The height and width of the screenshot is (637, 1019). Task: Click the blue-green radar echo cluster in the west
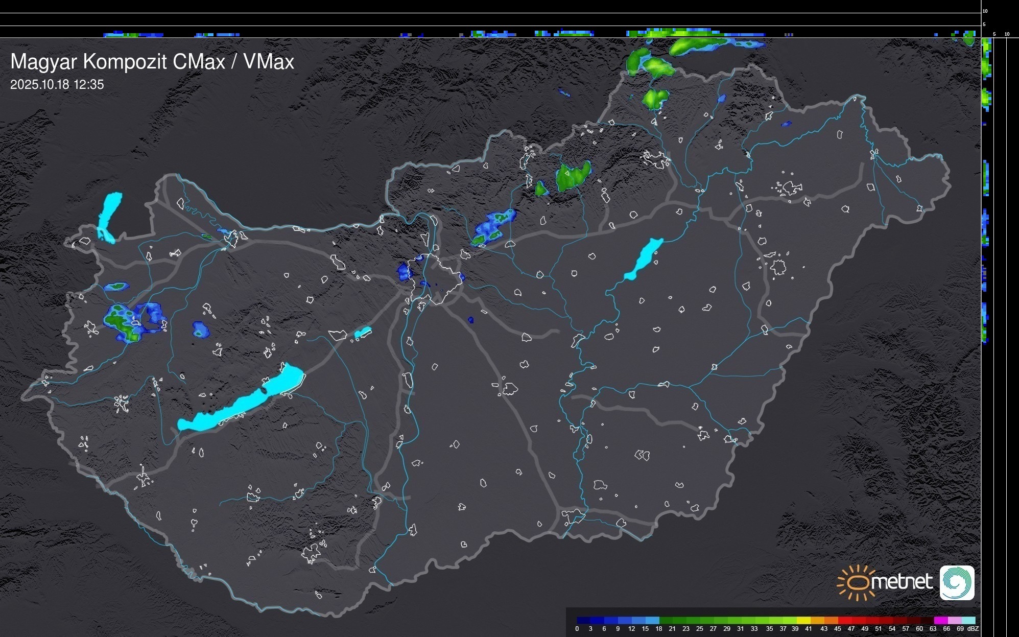(x=123, y=322)
